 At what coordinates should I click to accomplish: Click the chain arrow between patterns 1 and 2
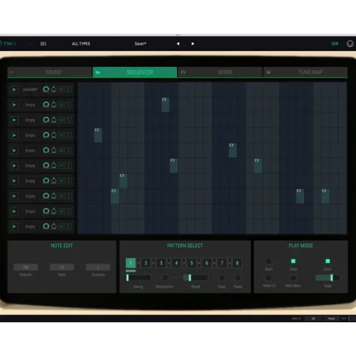click(x=138, y=263)
